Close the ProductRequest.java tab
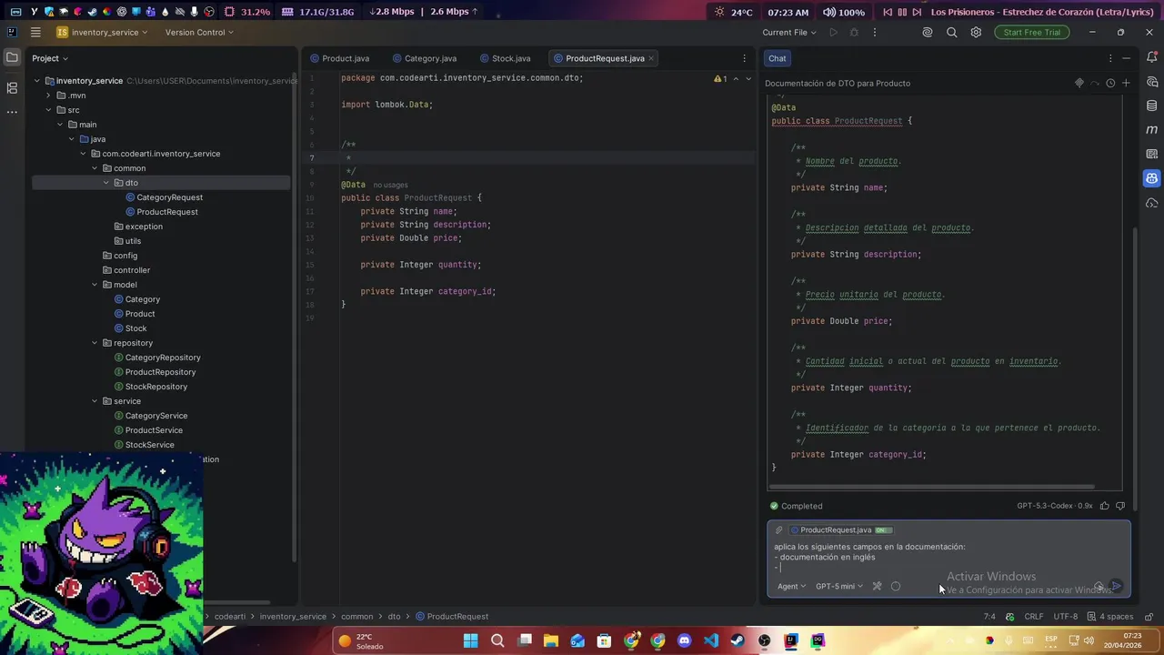Viewport: 1164px width, 655px height. coord(651,58)
